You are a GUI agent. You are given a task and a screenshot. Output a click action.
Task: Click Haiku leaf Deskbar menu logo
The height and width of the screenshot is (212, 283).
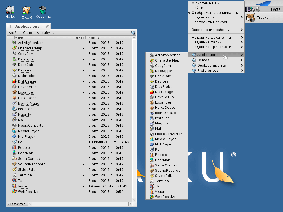pyautogui.click(x=263, y=3)
